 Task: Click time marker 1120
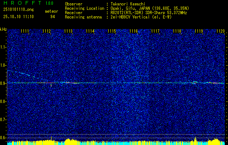pyautogui.click(x=221, y=31)
